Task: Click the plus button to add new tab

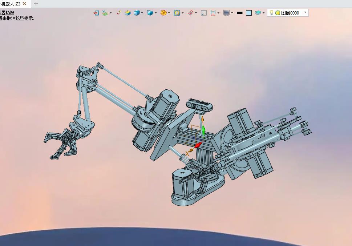Action: pyautogui.click(x=36, y=4)
